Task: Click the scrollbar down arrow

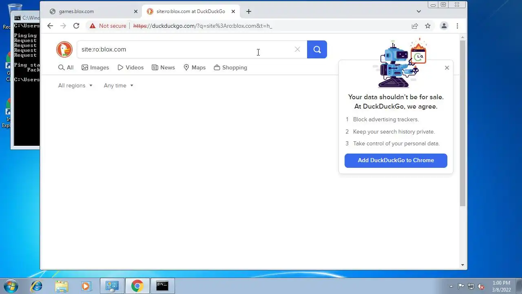Action: tap(462, 265)
